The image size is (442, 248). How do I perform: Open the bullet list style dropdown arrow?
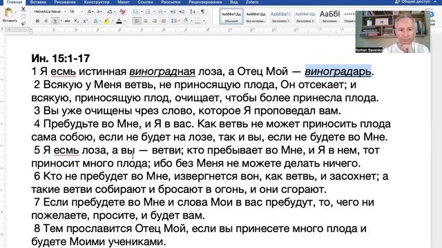pyautogui.click(x=142, y=12)
